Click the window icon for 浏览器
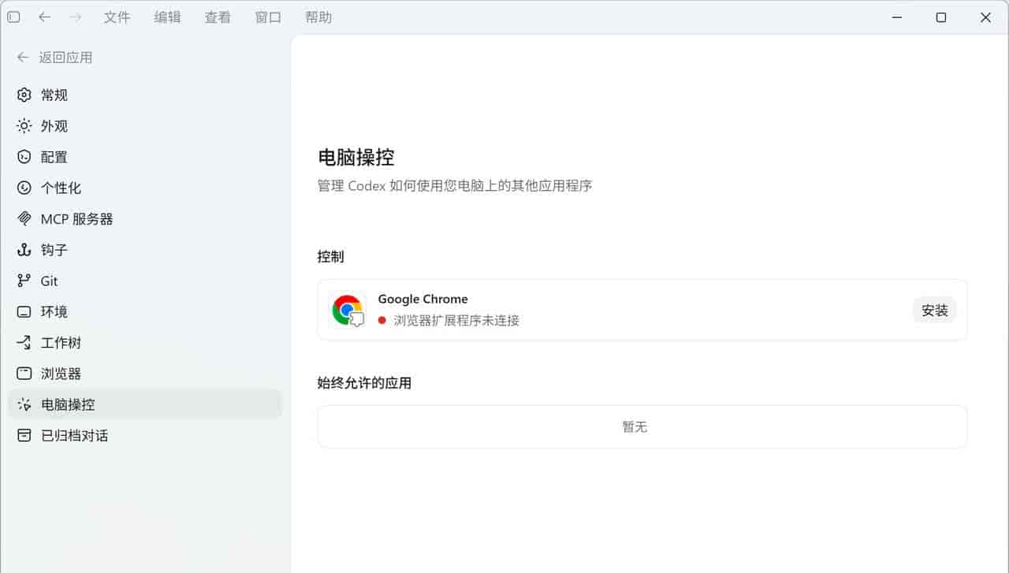Viewport: 1009px width, 573px height. click(x=24, y=374)
